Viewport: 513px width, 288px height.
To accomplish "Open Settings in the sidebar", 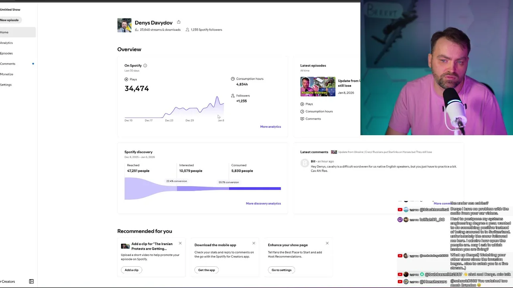I will [x=6, y=84].
